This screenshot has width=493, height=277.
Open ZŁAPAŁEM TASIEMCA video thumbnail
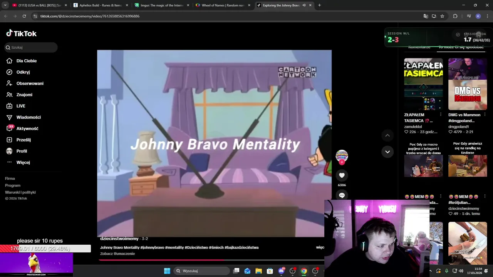click(423, 84)
